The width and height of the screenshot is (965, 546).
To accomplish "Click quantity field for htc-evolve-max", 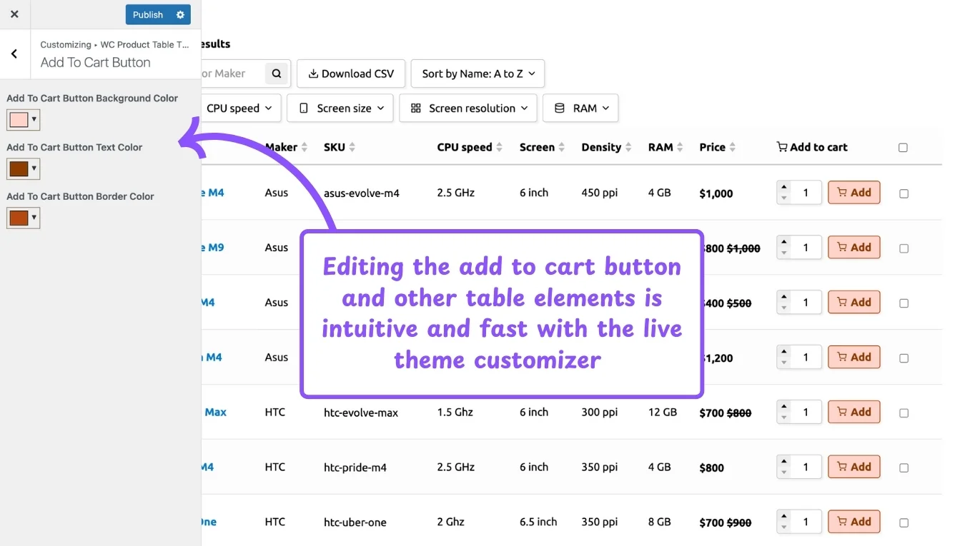I will 806,412.
